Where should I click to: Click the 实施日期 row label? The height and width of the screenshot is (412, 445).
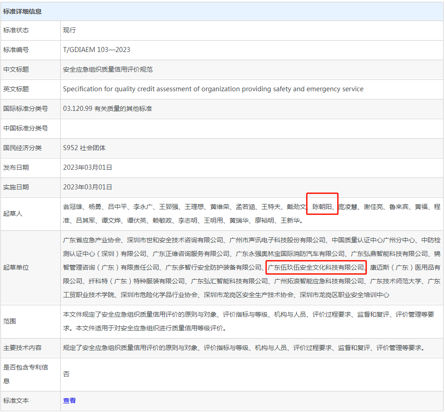click(16, 187)
